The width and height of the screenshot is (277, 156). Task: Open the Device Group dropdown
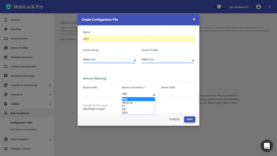(109, 60)
